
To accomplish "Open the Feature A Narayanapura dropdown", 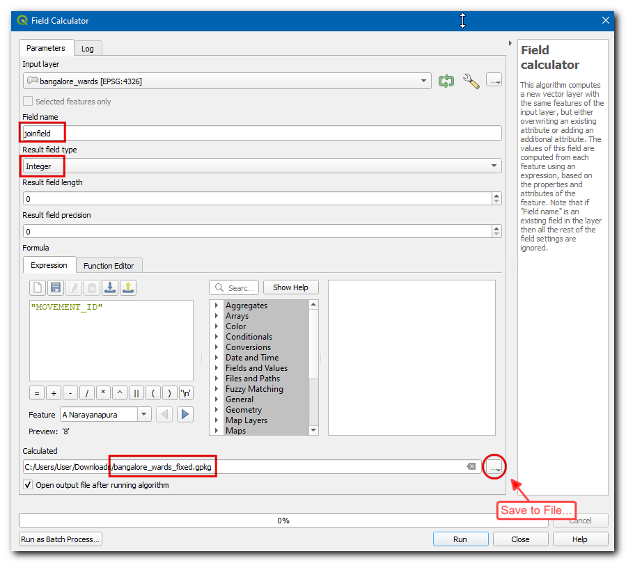I will tap(105, 415).
